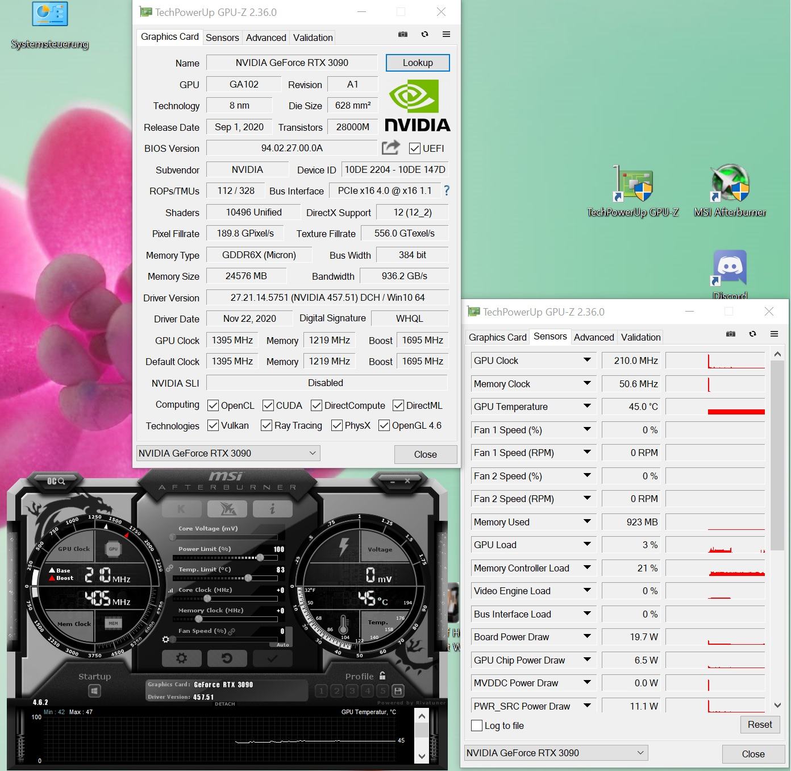Click Close button in Graphics Card window
Image resolution: width=791 pixels, height=771 pixels.
426,454
